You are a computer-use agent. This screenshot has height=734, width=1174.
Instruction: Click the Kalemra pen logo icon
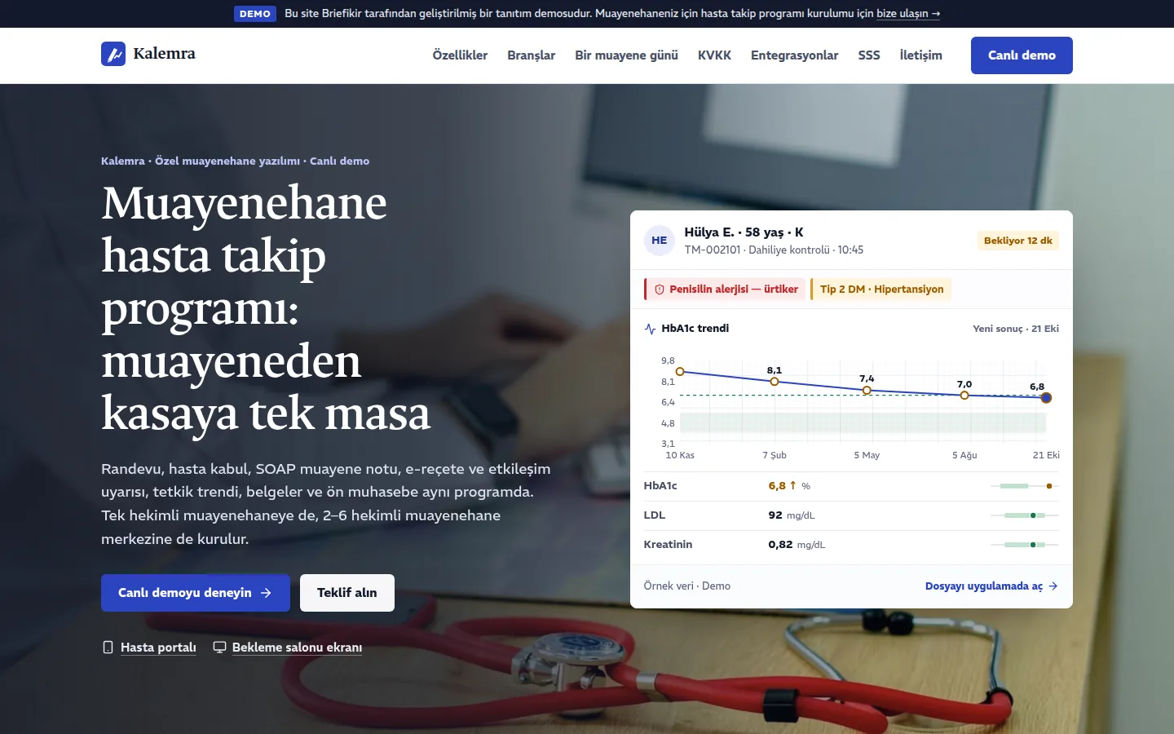(x=113, y=54)
